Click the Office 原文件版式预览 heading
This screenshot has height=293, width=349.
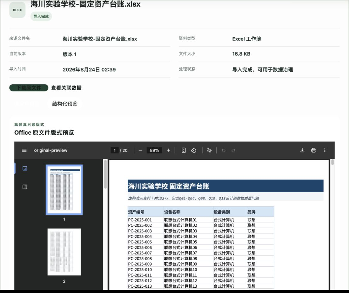tap(44, 133)
